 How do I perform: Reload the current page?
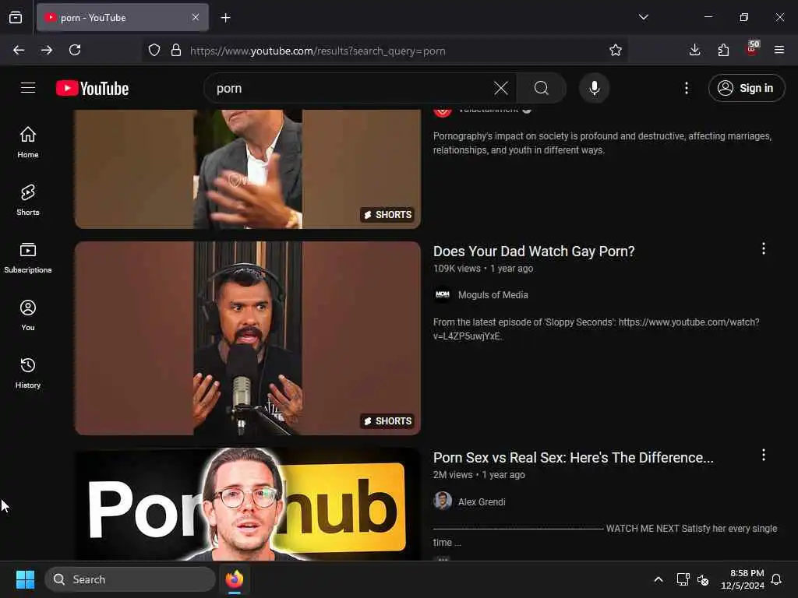tap(75, 51)
